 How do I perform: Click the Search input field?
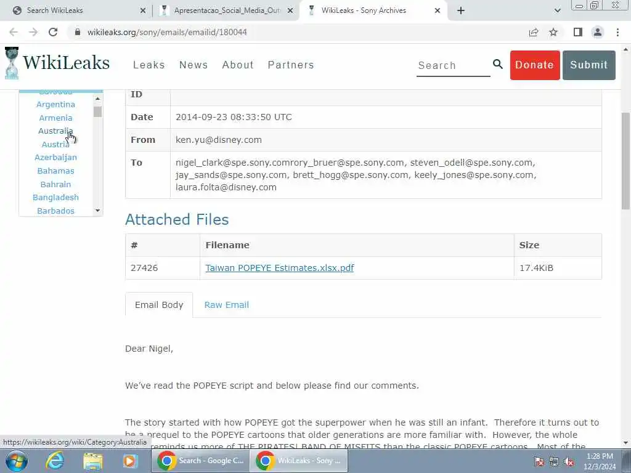[453, 65]
